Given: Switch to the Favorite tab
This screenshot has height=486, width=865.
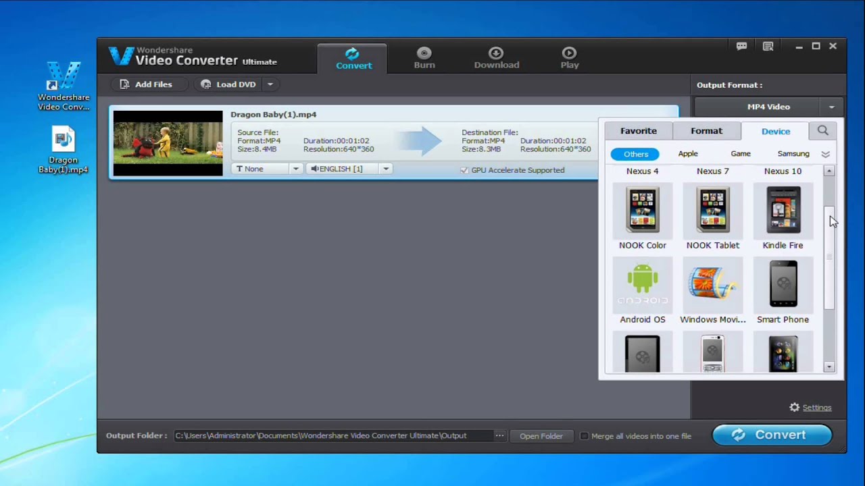Looking at the screenshot, I should pos(639,131).
